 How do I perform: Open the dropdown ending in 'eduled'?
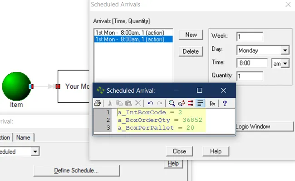(35, 151)
